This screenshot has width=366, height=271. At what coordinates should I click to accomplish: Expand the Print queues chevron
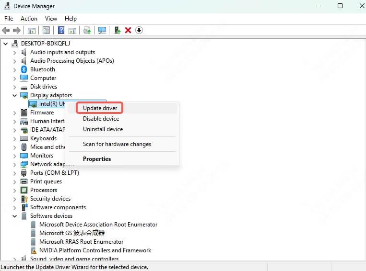15,182
